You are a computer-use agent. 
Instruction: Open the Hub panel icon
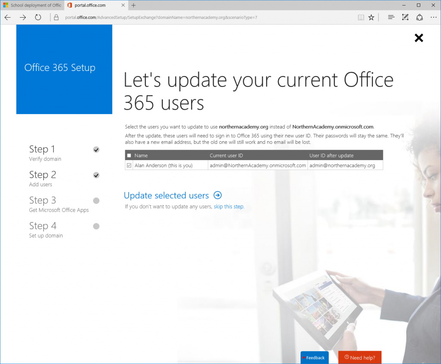(391, 18)
